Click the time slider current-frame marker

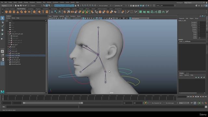click(3, 98)
